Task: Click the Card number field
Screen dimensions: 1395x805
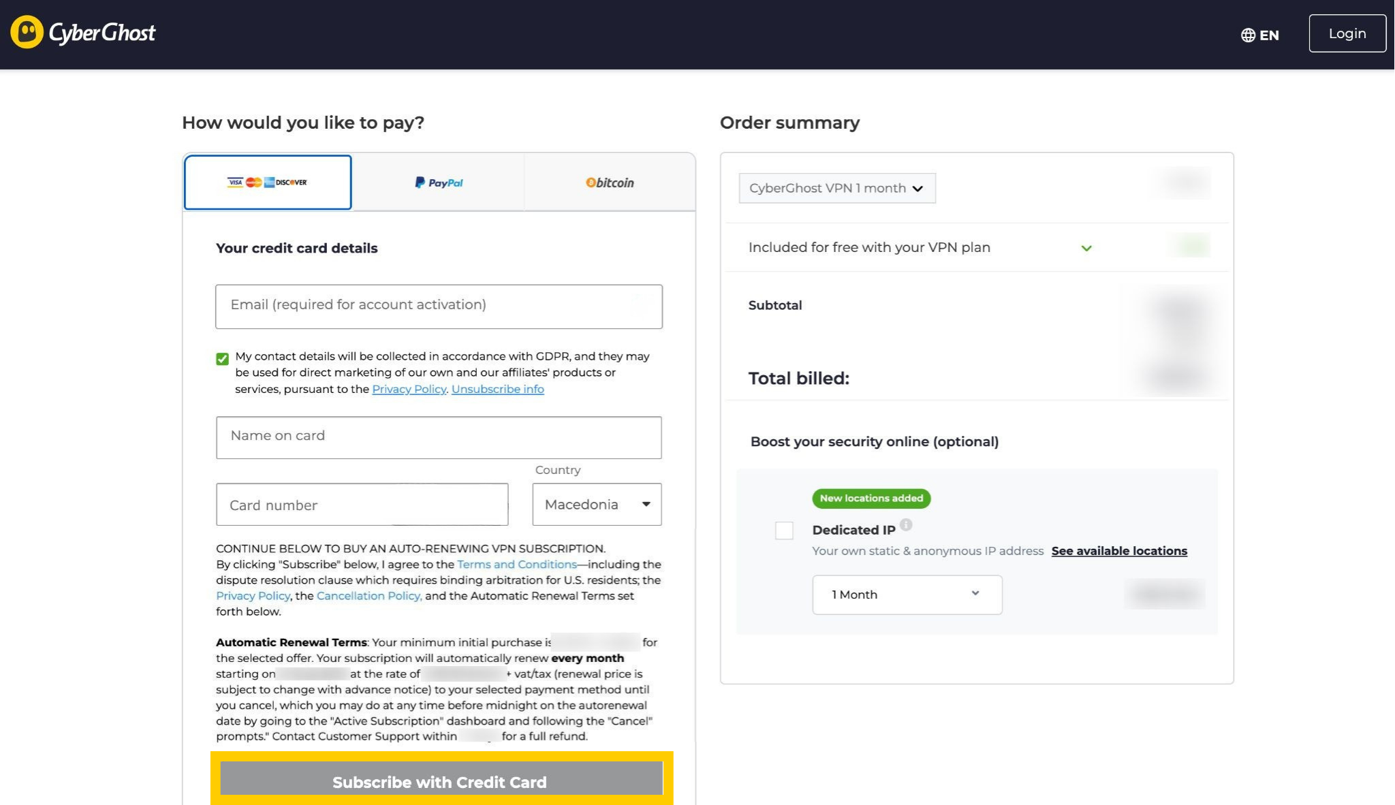Action: [x=362, y=505]
